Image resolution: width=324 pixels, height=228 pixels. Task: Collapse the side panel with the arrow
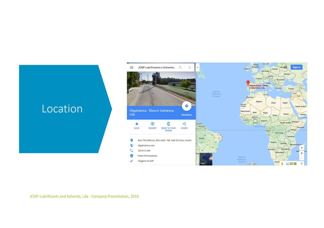[x=197, y=68]
